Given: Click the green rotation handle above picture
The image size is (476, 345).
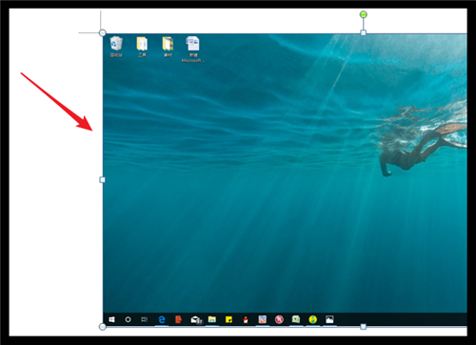Looking at the screenshot, I should 364,14.
